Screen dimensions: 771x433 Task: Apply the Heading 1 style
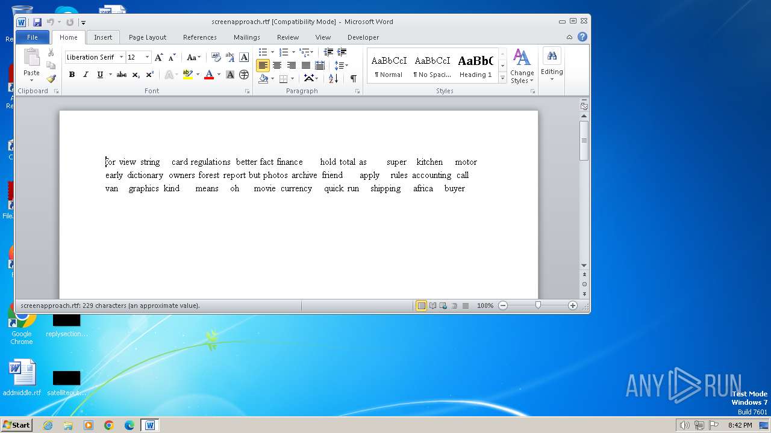pyautogui.click(x=476, y=66)
